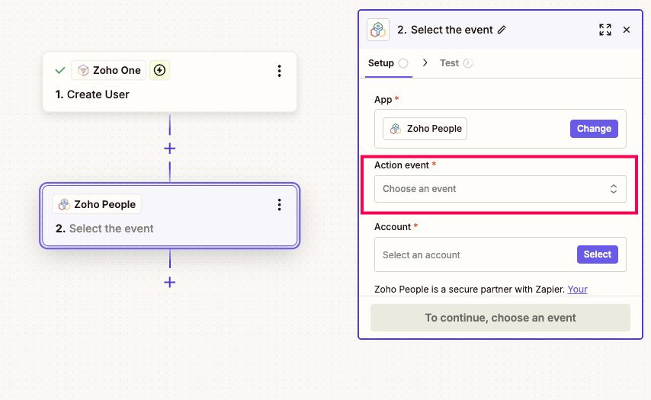Select the "1. Create User" step card
This screenshot has height=400, width=651.
pos(169,94)
